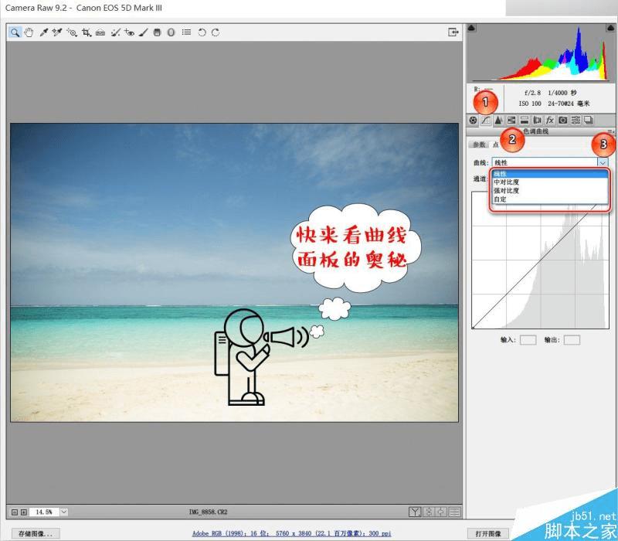
Task: Open the Effects fx panel tab
Action: pos(550,121)
